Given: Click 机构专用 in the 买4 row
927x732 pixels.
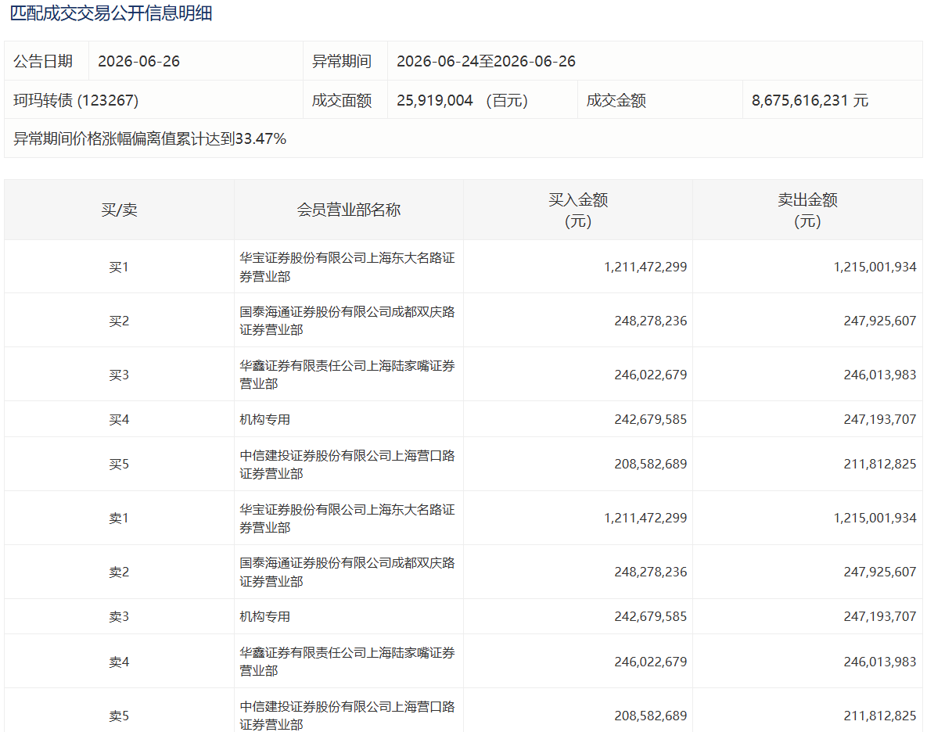Looking at the screenshot, I should (265, 419).
